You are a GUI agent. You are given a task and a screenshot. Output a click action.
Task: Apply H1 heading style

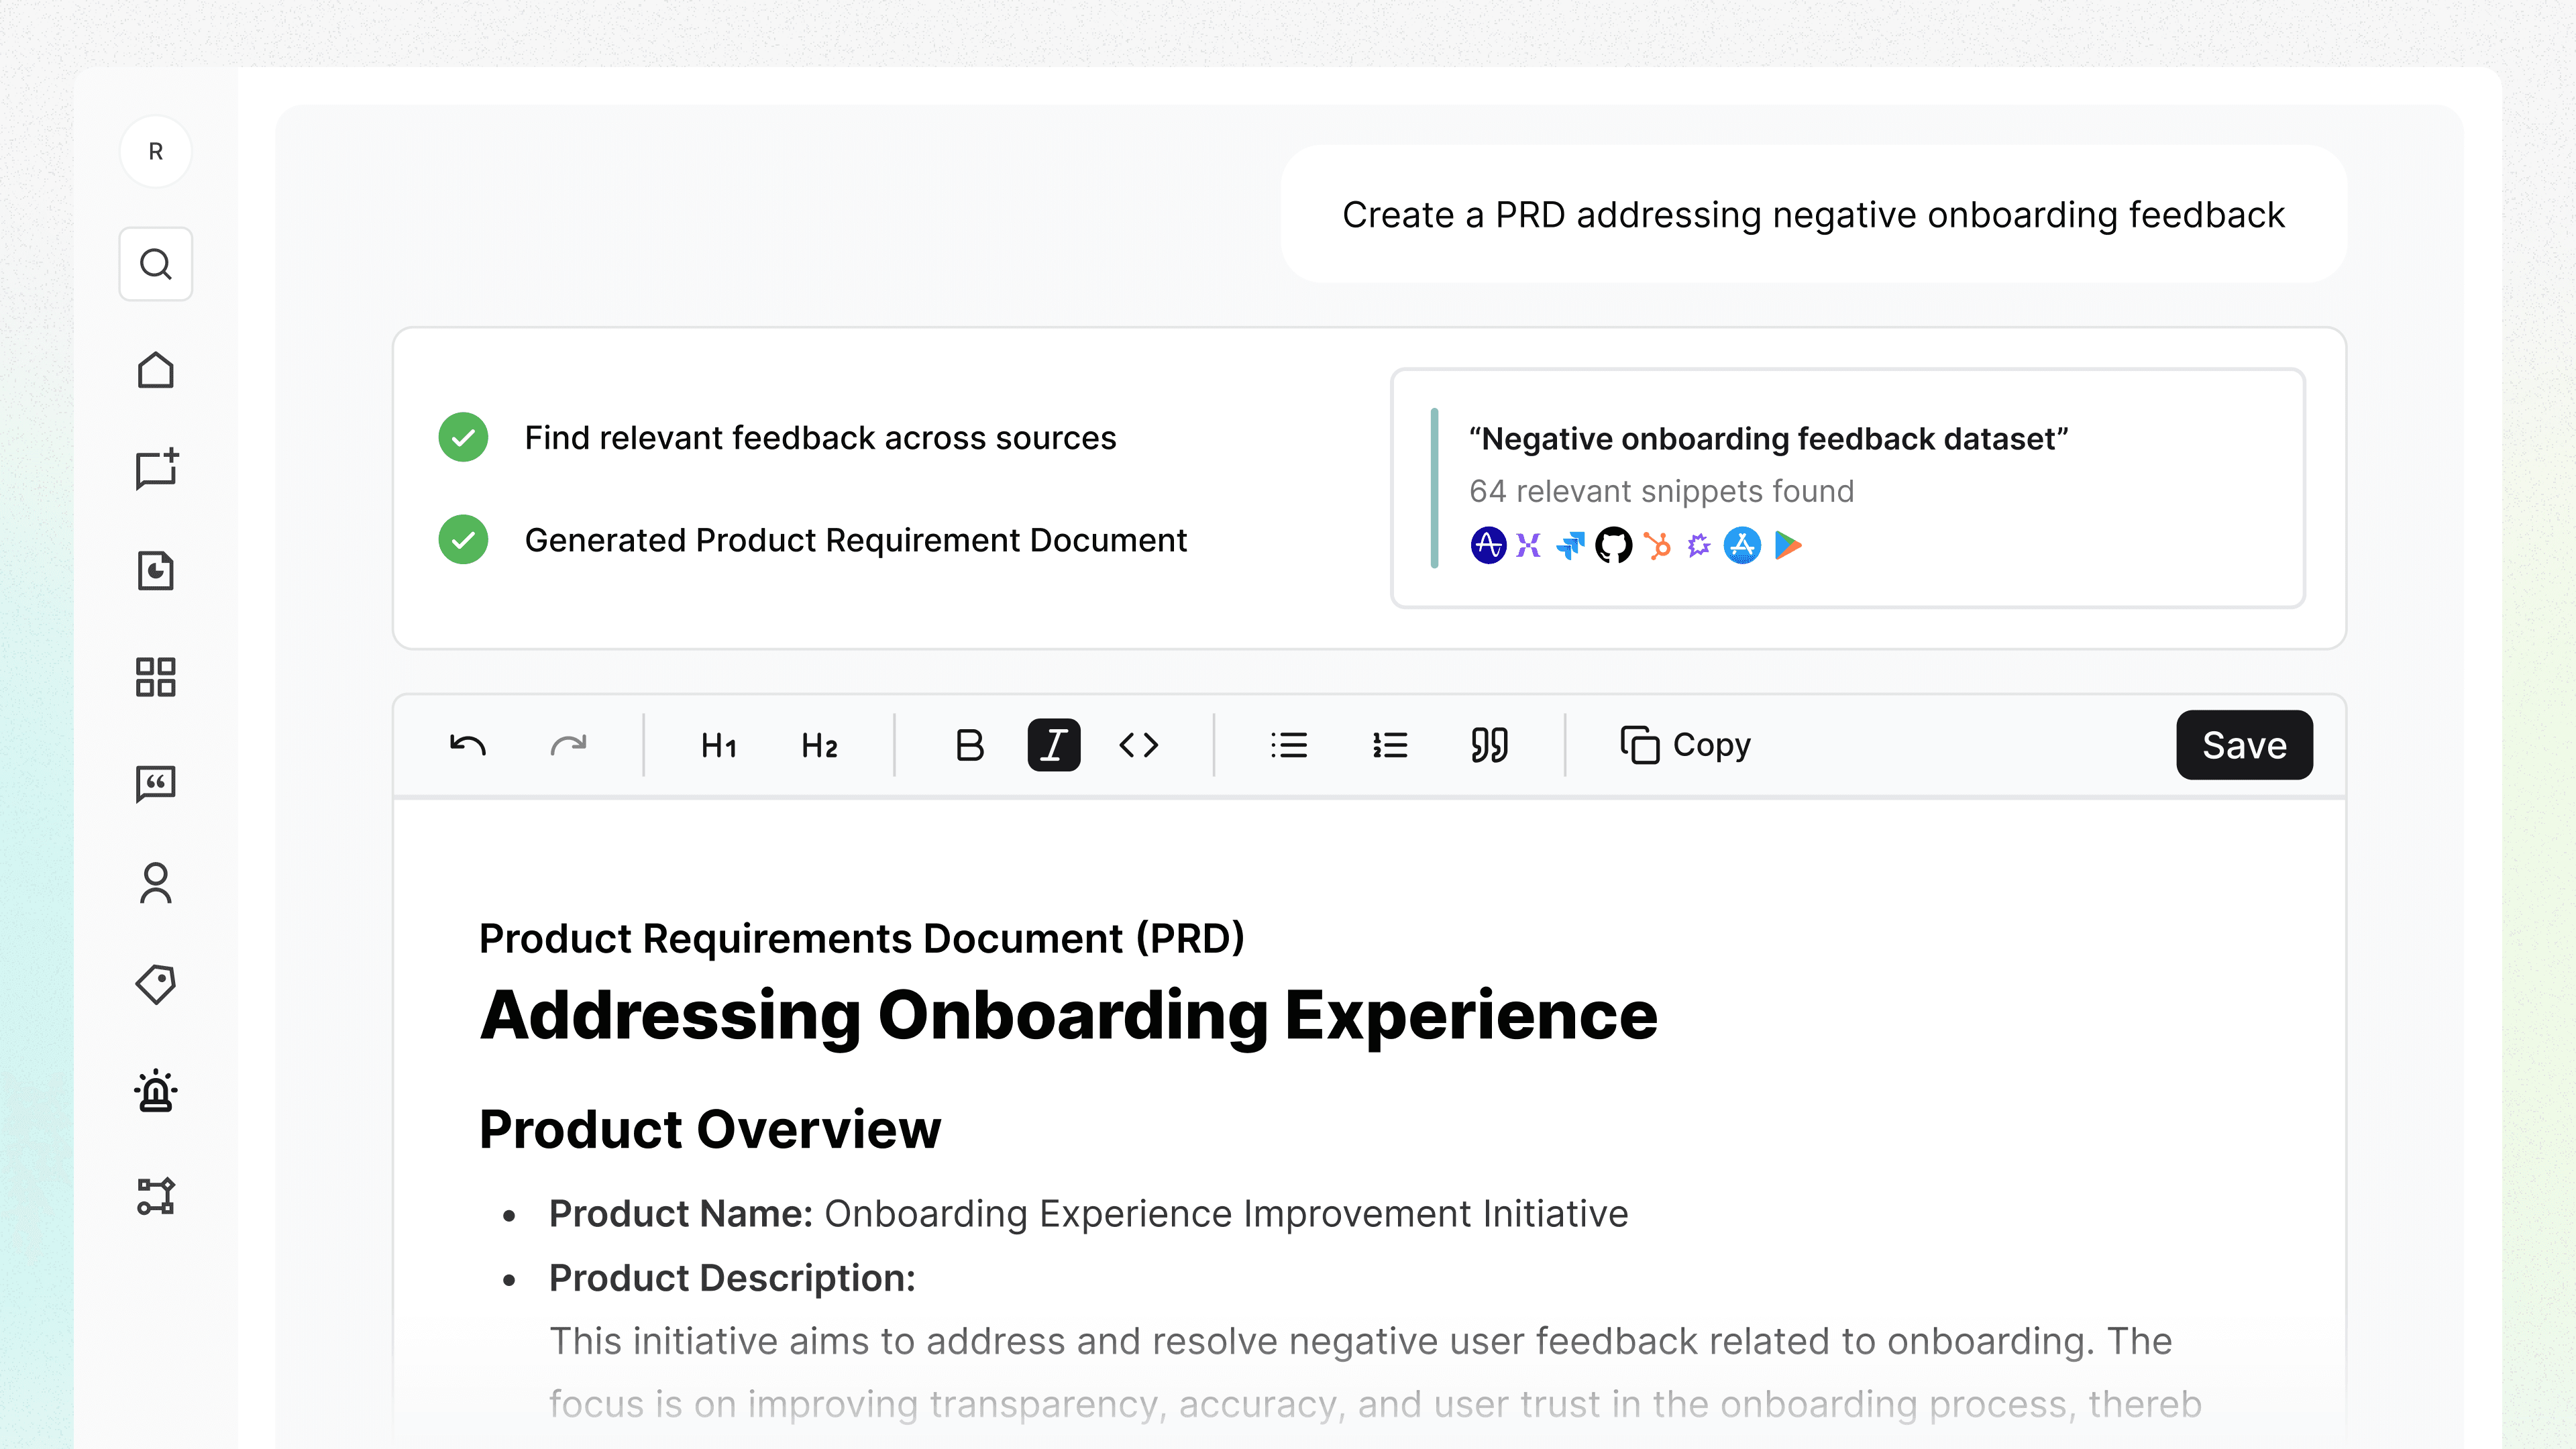click(718, 745)
